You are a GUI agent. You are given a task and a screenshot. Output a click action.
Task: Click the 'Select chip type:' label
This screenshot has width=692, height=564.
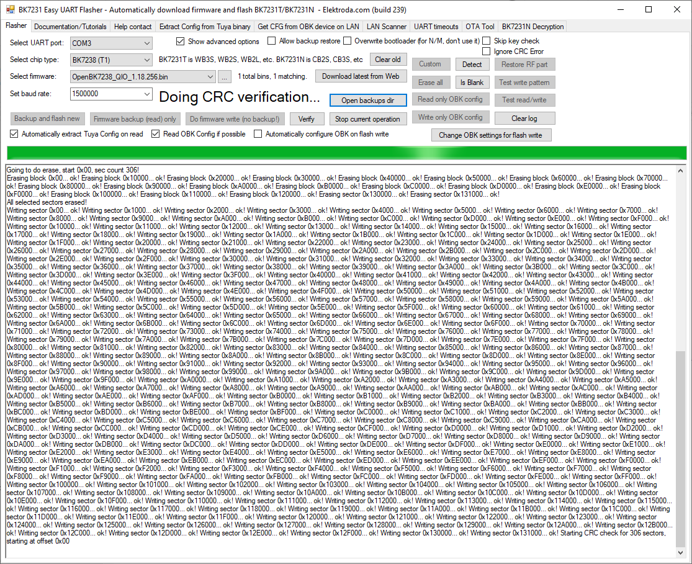pos(34,60)
